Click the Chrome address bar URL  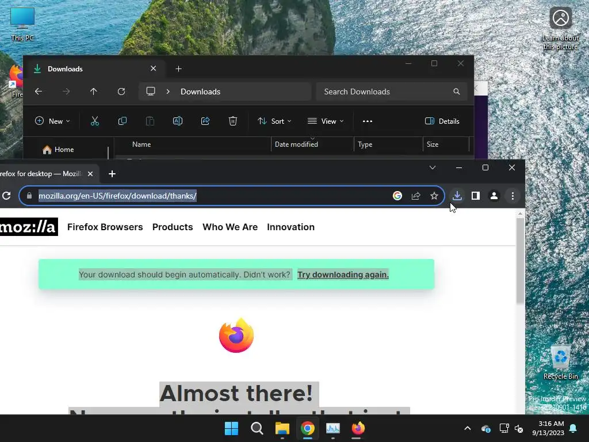(117, 196)
